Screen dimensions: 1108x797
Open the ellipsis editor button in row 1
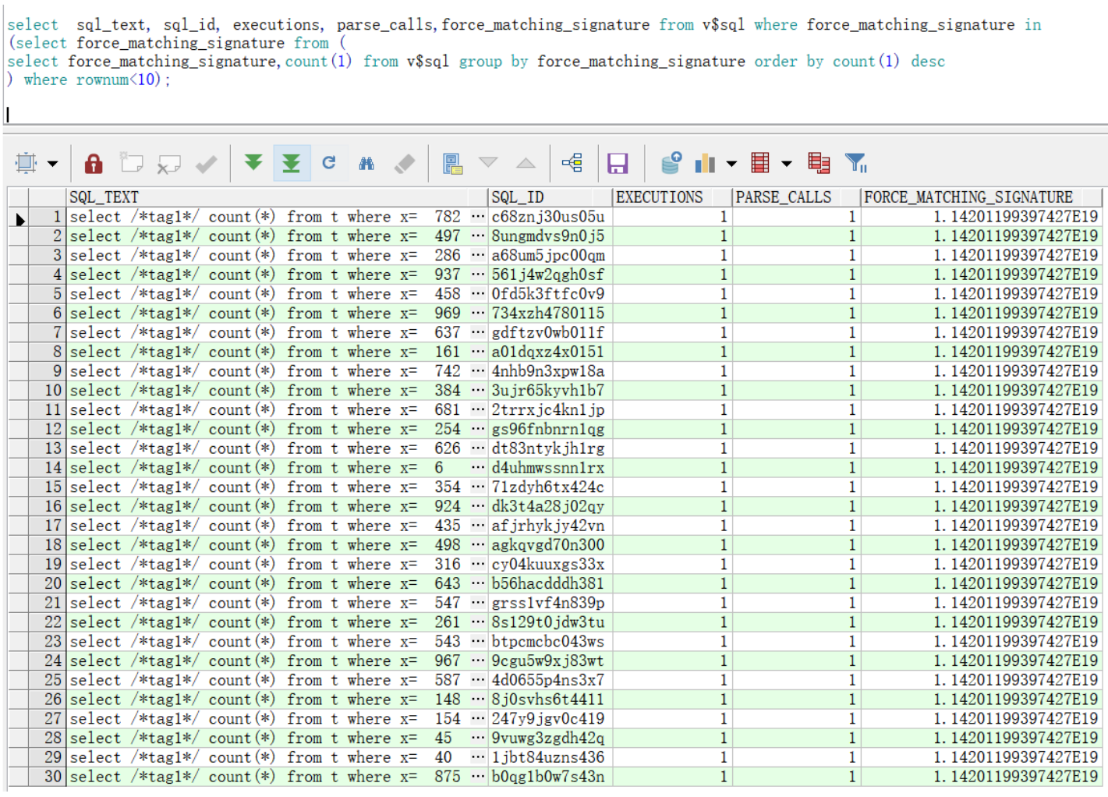(x=478, y=217)
